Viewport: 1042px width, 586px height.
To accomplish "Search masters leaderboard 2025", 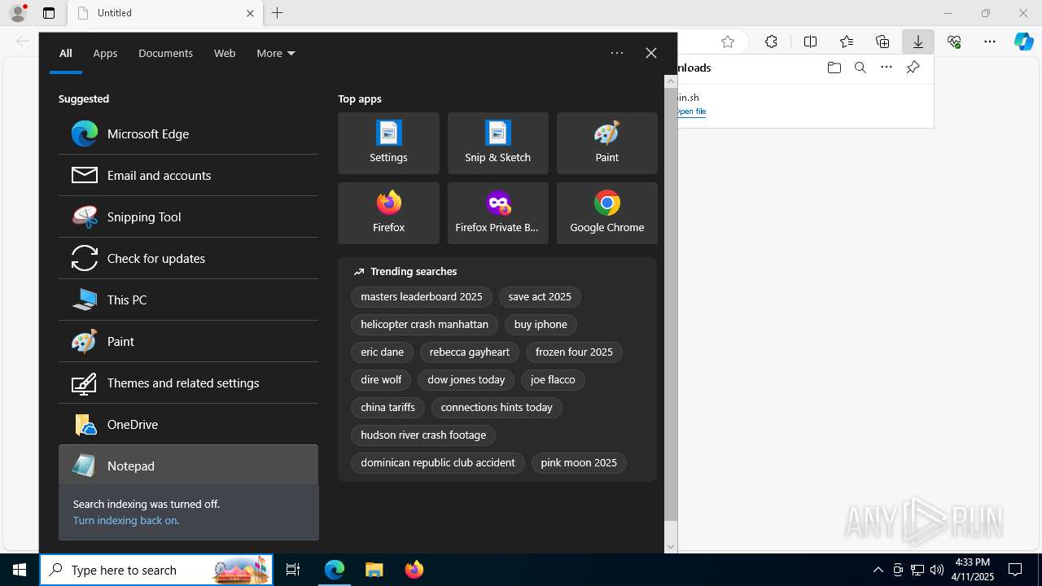I will pos(422,297).
